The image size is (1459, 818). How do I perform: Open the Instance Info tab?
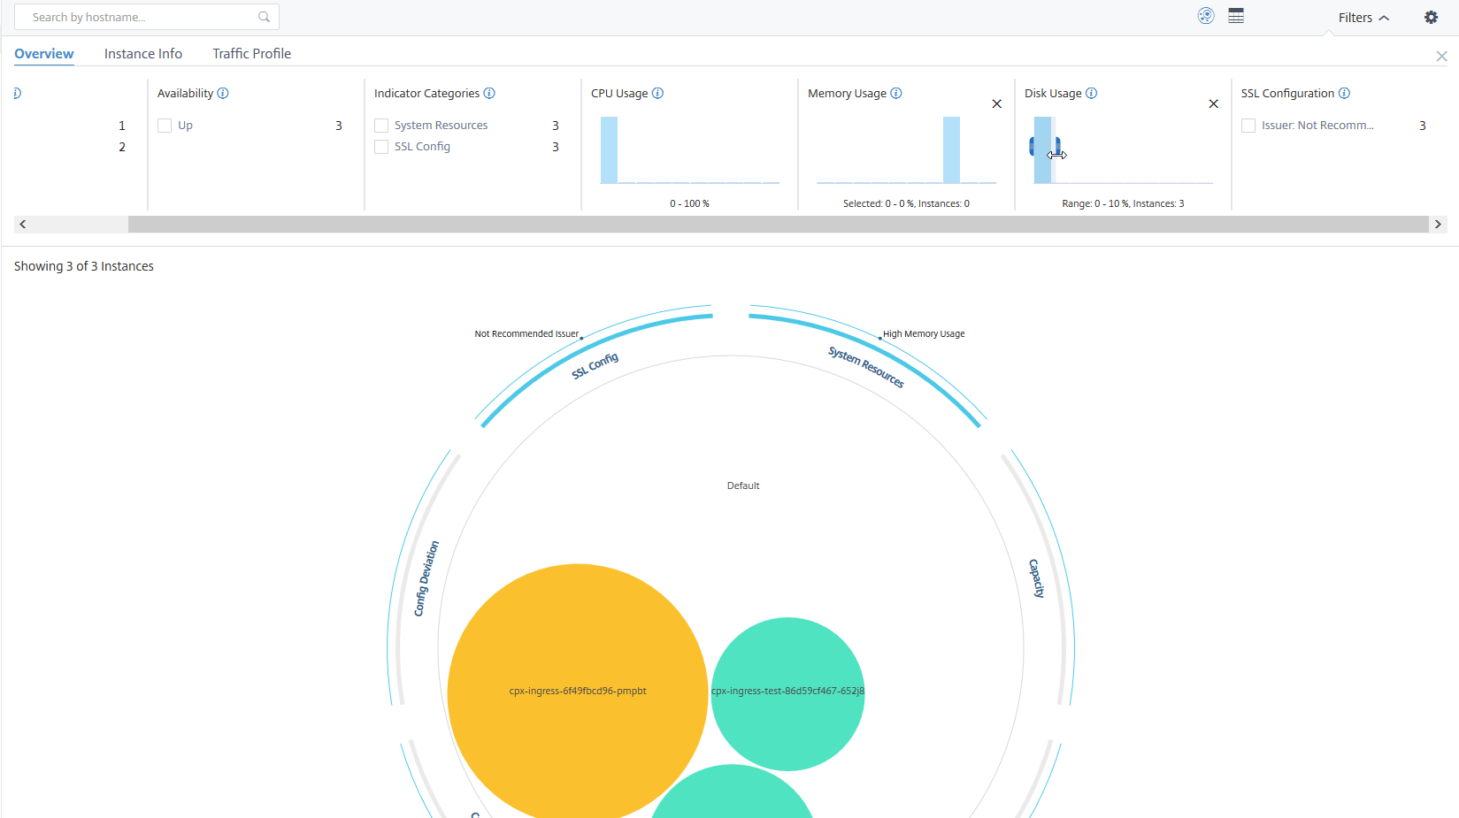[x=143, y=53]
